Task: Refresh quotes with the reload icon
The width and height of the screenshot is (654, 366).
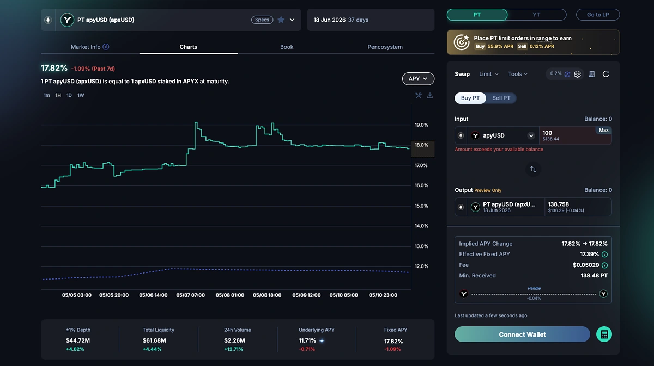Action: (605, 74)
